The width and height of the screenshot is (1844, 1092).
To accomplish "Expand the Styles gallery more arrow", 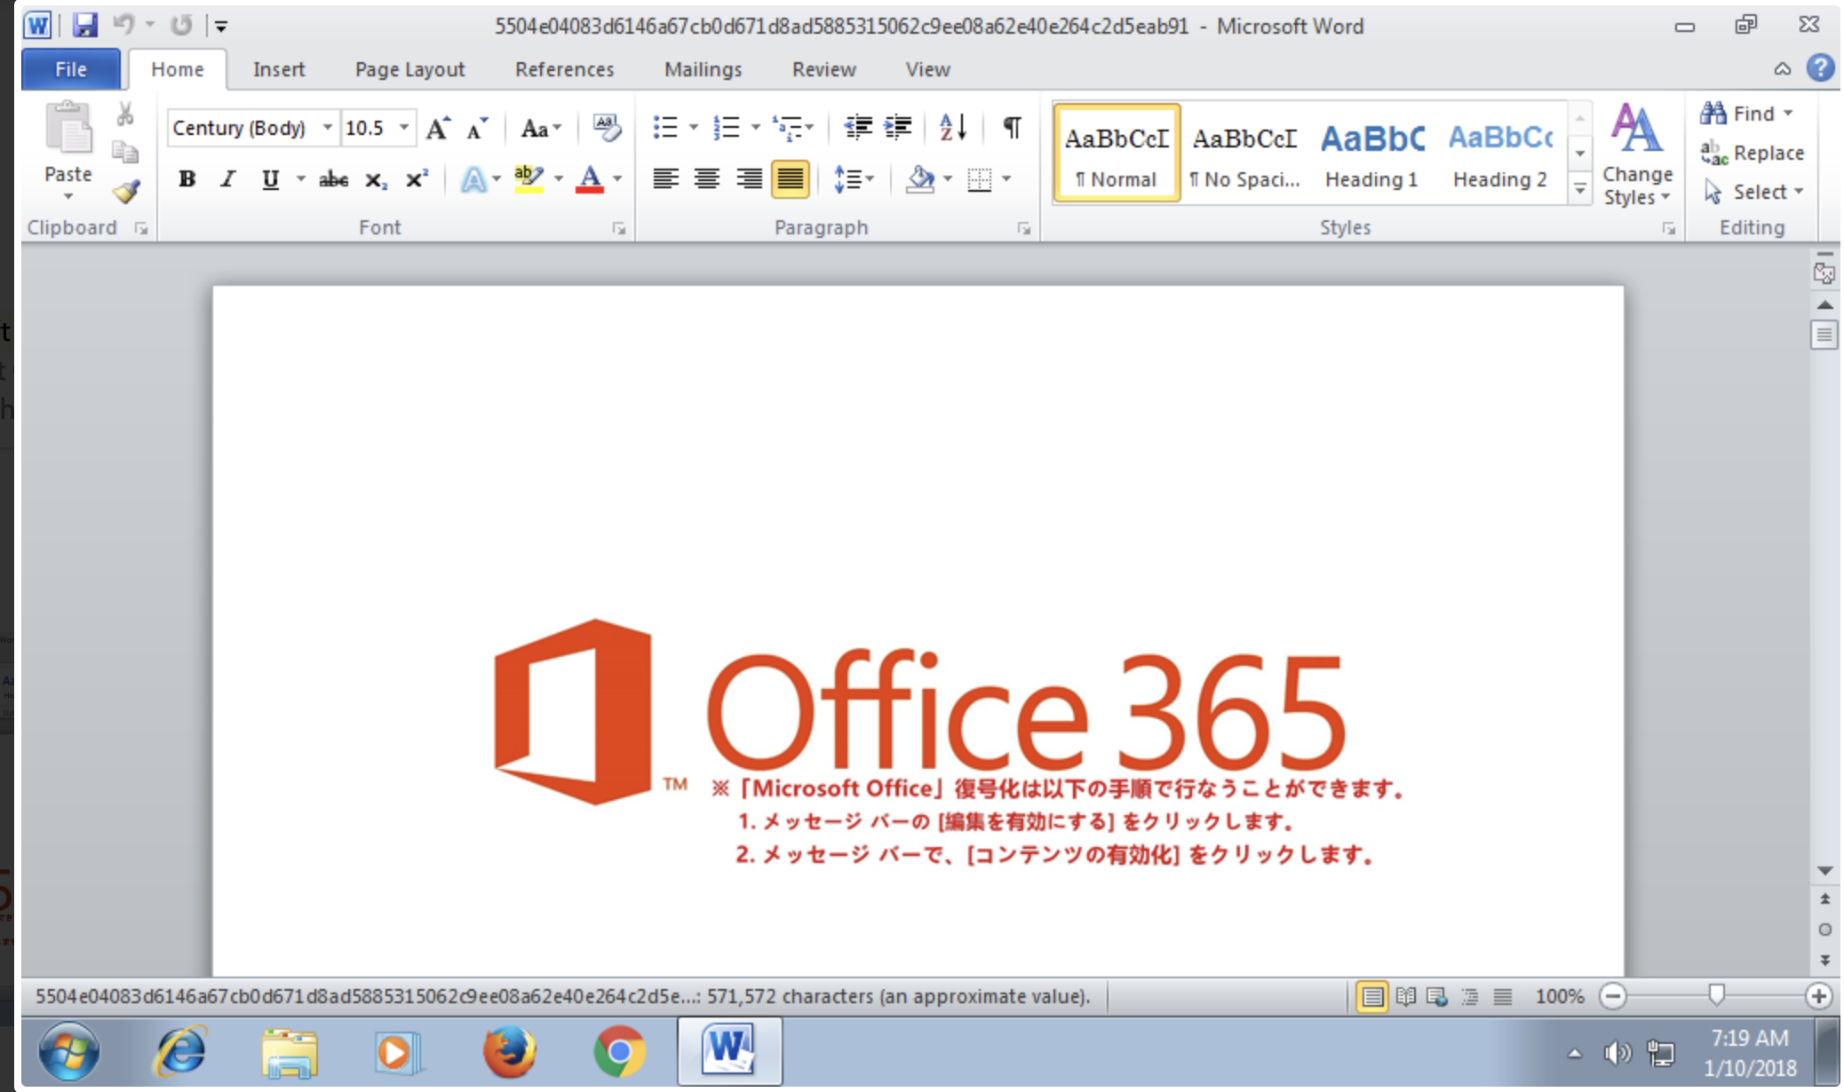I will pos(1580,188).
